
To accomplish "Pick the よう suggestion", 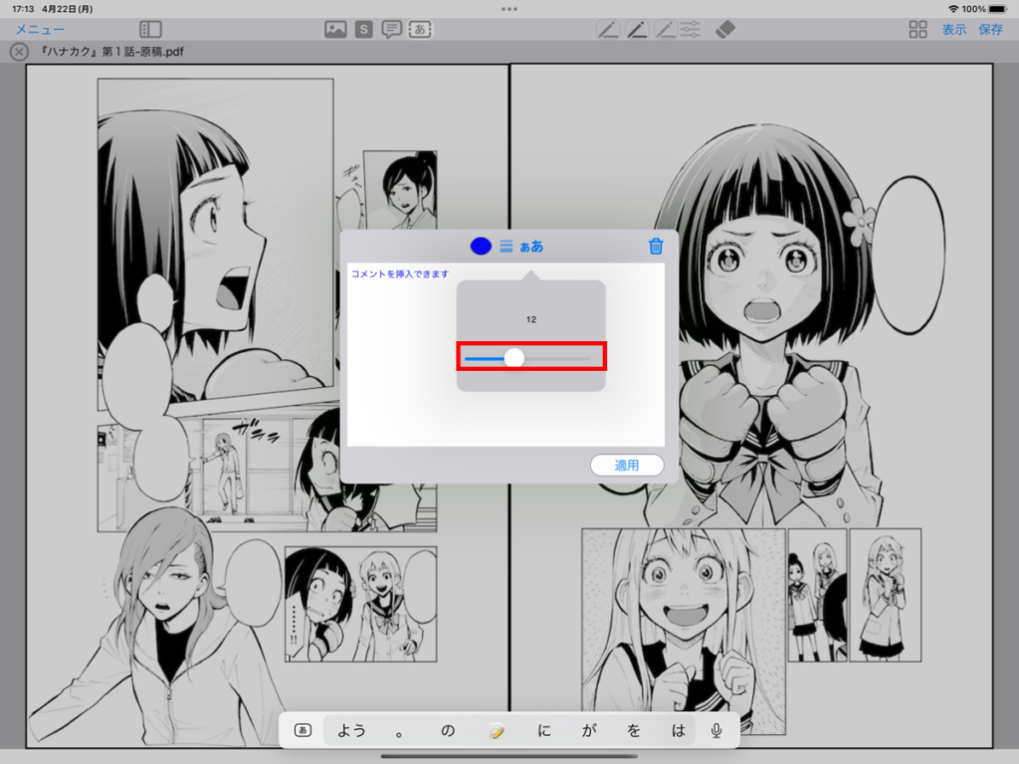I will pyautogui.click(x=351, y=730).
